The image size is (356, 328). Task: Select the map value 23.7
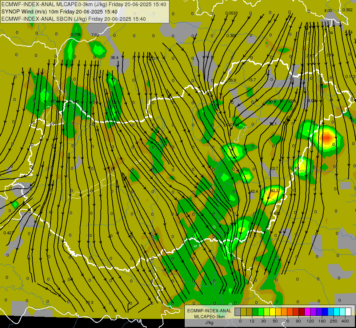[x=274, y=168]
